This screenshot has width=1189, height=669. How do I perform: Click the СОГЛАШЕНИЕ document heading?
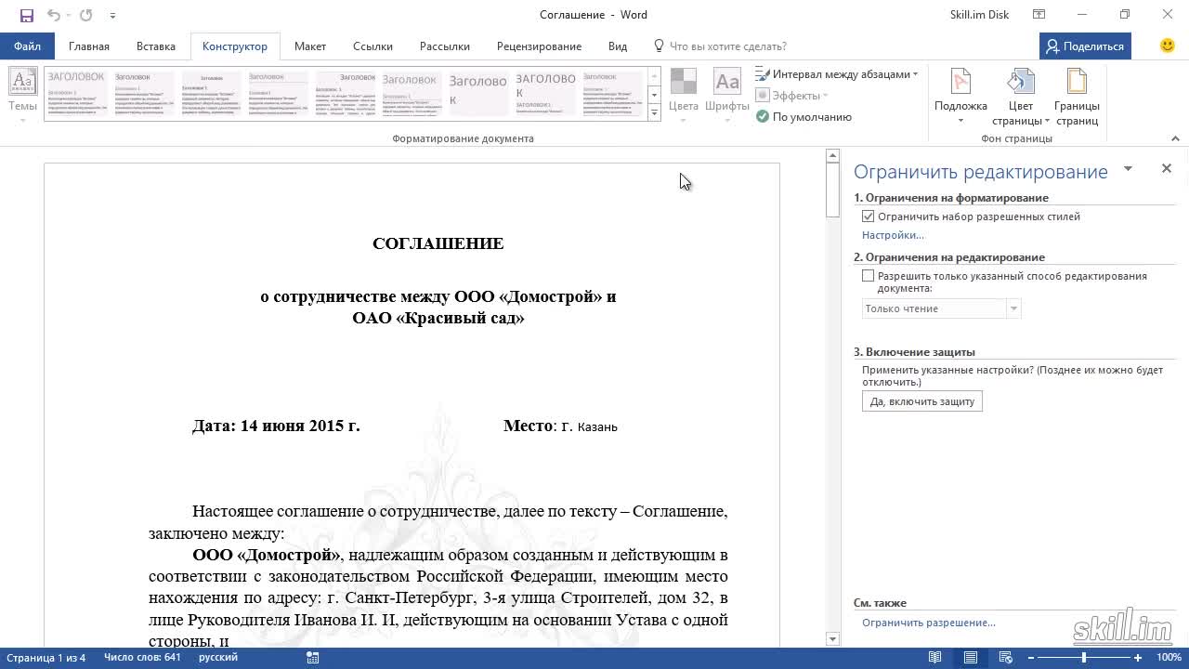pyautogui.click(x=438, y=243)
